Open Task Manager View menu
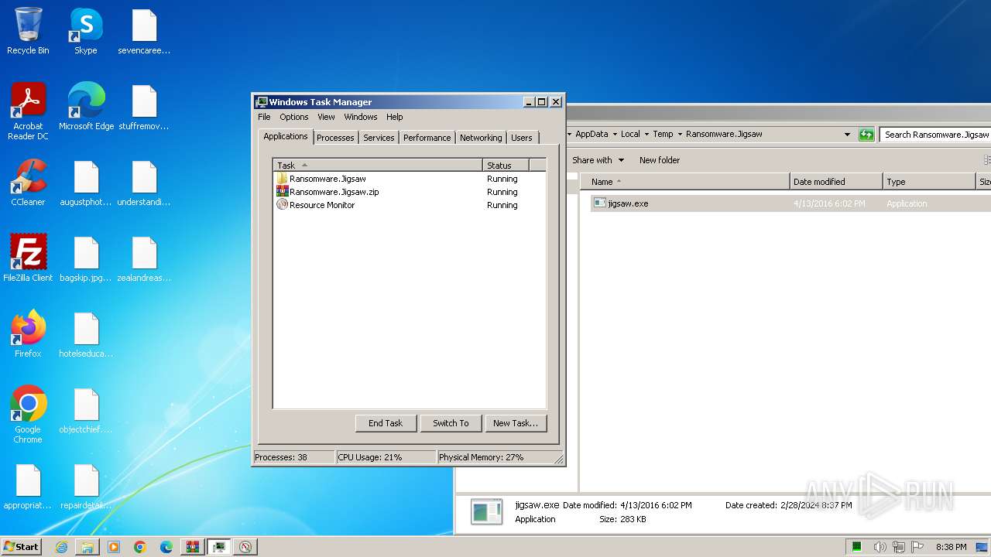Image resolution: width=991 pixels, height=557 pixels. pos(327,117)
